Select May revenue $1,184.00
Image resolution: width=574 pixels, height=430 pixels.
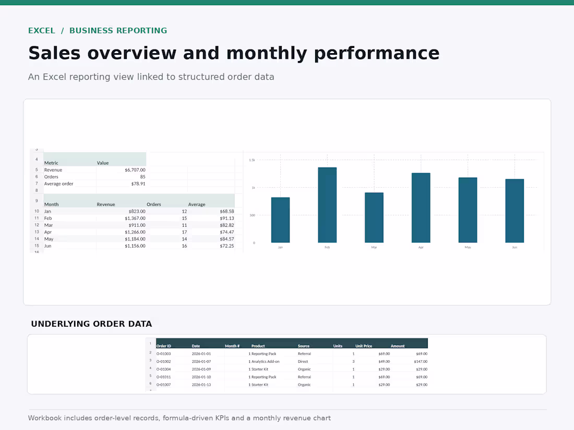click(121, 239)
